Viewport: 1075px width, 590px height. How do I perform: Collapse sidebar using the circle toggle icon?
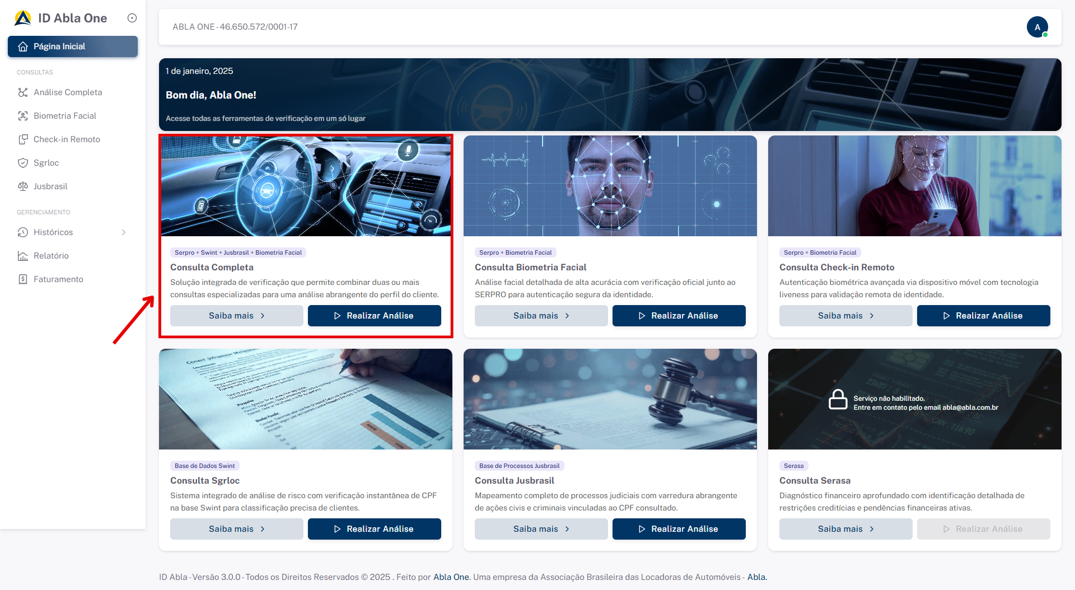pyautogui.click(x=132, y=18)
